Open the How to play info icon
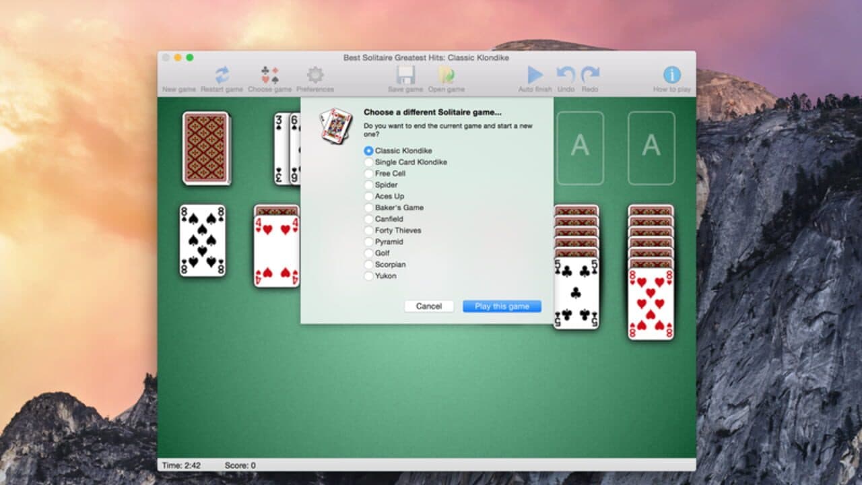This screenshot has width=862, height=485. tap(671, 75)
